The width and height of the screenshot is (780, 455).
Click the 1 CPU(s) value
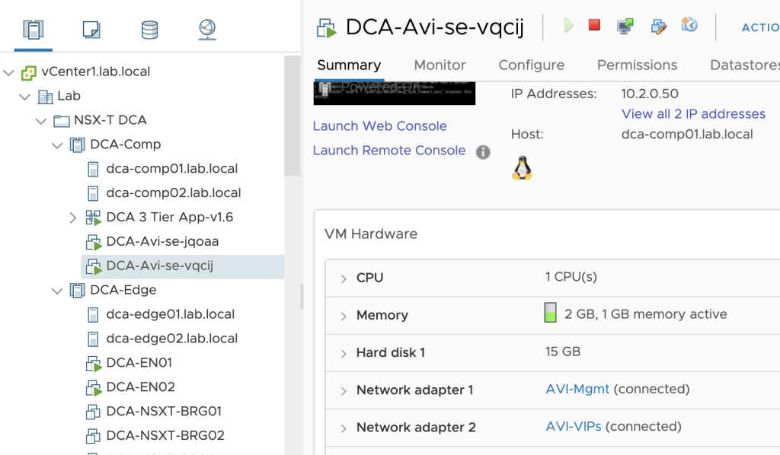pyautogui.click(x=571, y=277)
